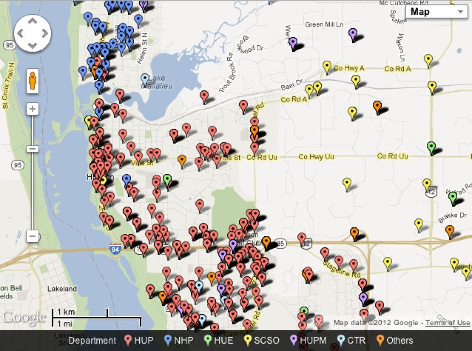Click the zoom slider handle
Screen dimensions: 472x351
pyautogui.click(x=33, y=149)
